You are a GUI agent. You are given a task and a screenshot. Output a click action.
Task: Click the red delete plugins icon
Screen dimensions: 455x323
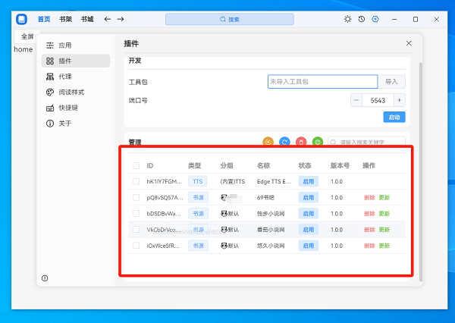(x=301, y=142)
